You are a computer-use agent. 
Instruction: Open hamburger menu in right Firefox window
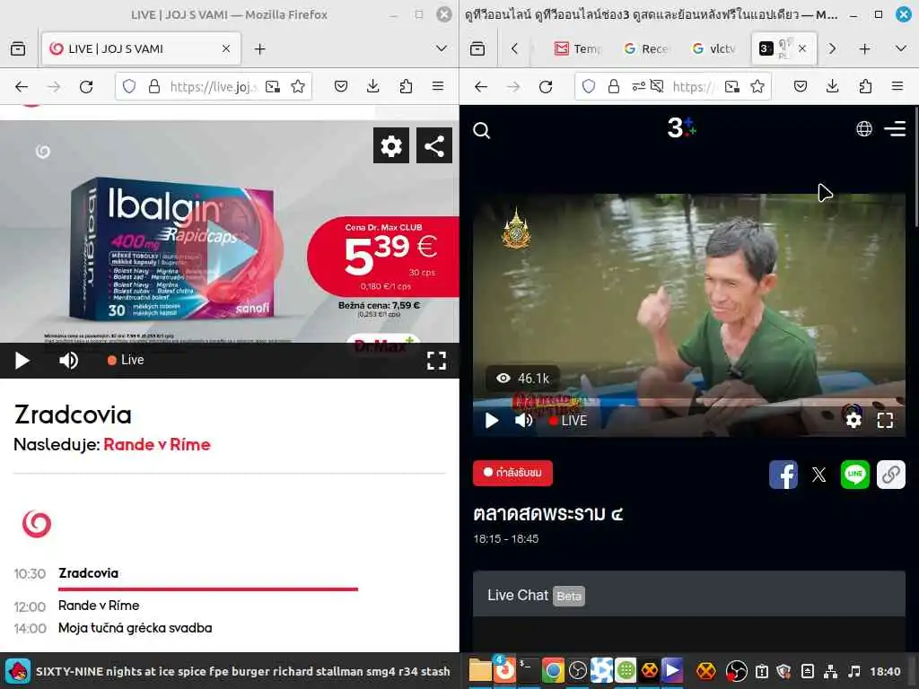pos(897,87)
